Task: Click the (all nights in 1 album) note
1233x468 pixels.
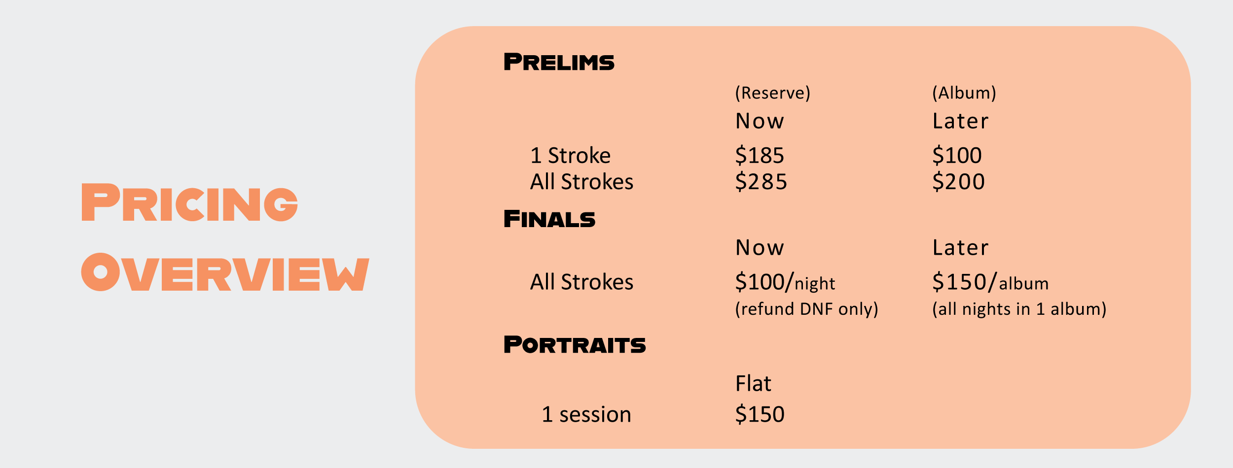Action: click(x=1019, y=309)
